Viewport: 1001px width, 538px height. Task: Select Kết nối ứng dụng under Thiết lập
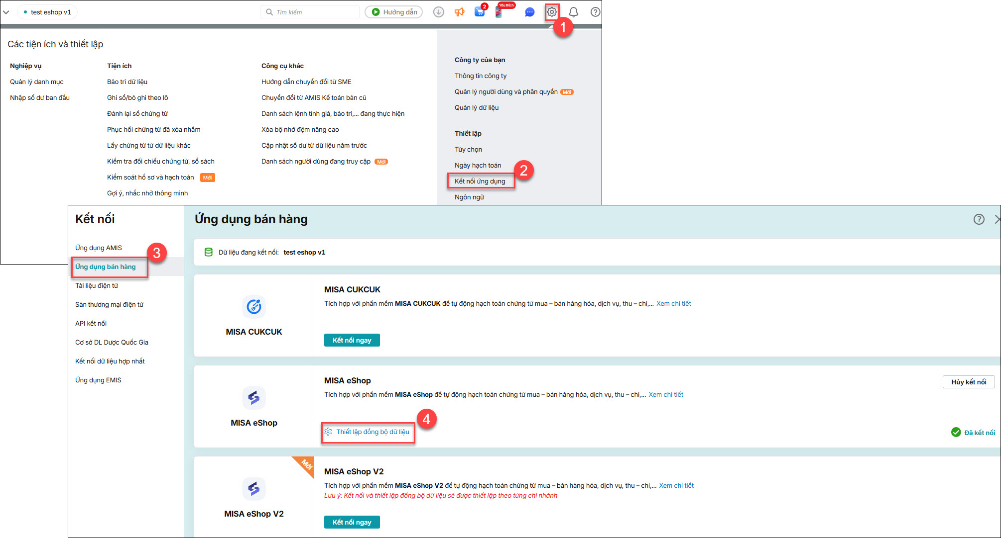pos(480,181)
